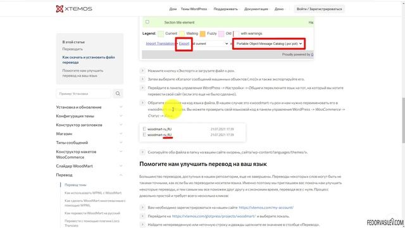This screenshot has width=405, height=228.
Task: Tick the Section title element checkbox
Action: click(x=147, y=22)
